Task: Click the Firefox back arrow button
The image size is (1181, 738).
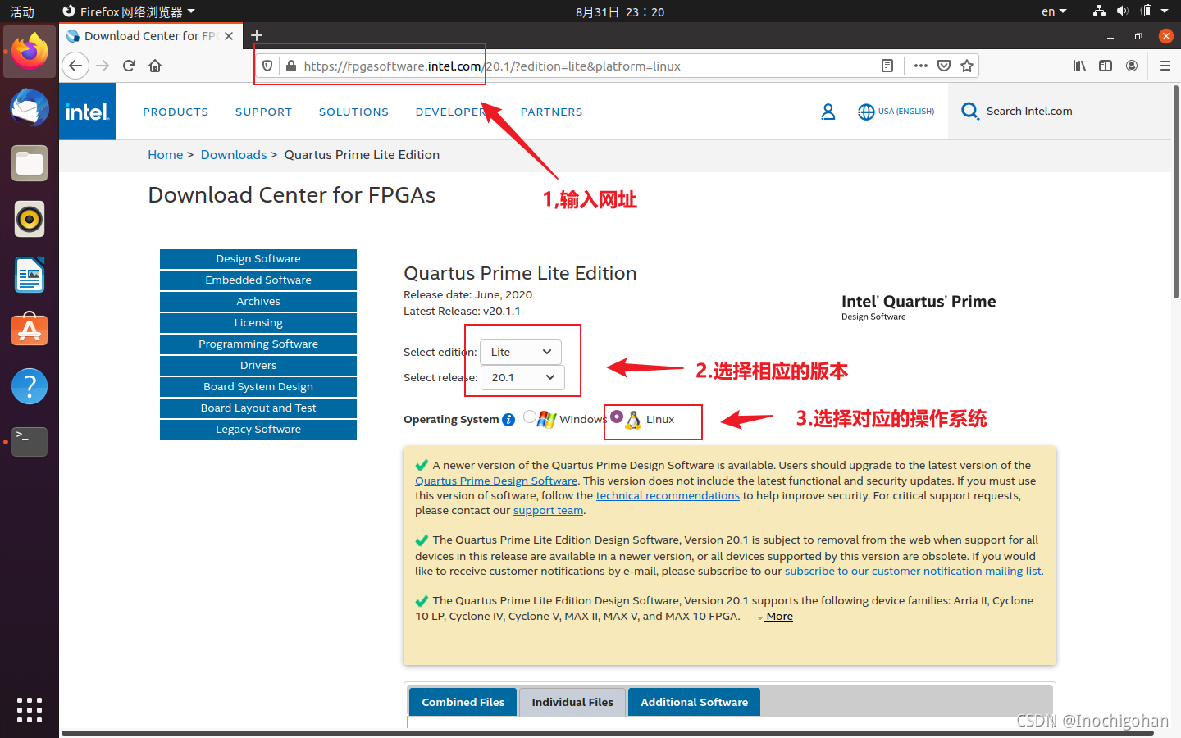Action: pyautogui.click(x=75, y=66)
